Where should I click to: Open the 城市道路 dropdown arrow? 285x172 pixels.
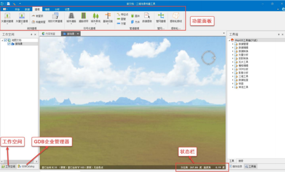pos(71,24)
